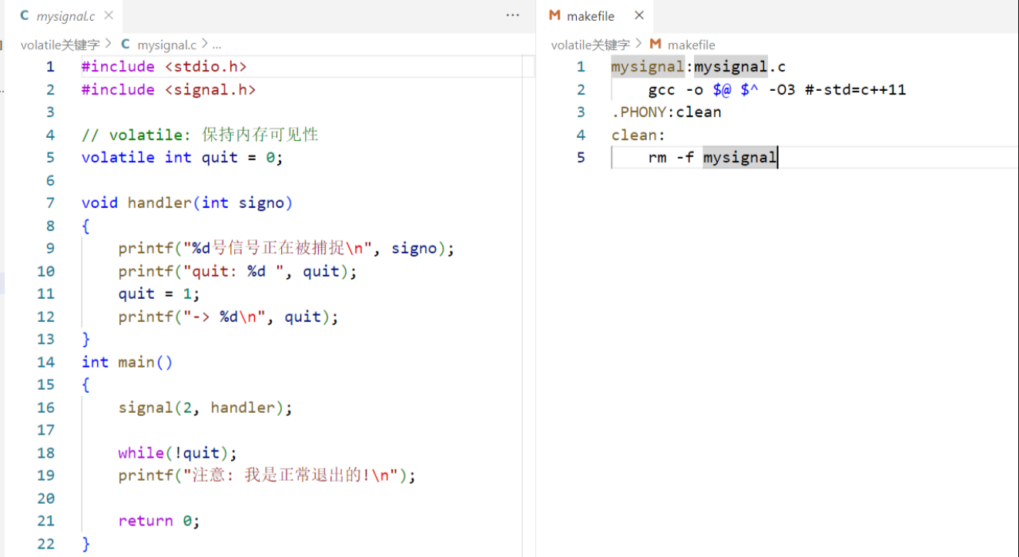The height and width of the screenshot is (557, 1019).
Task: Click '.PHONY:clean' in makefile
Action: pyautogui.click(x=666, y=112)
